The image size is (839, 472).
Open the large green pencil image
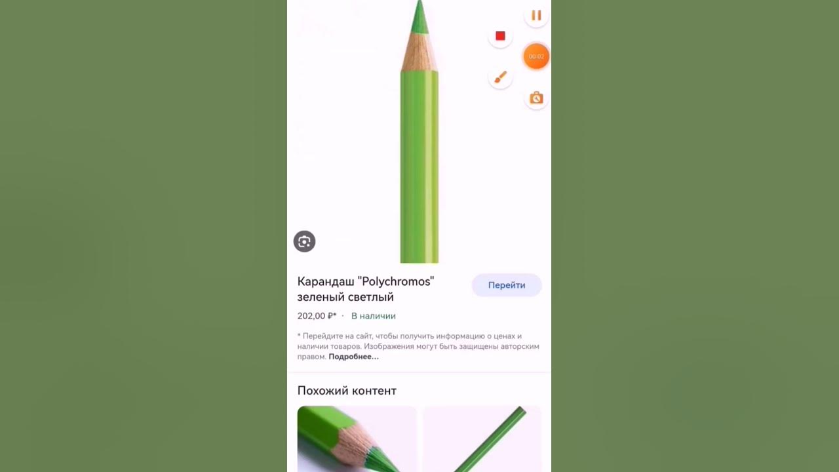[419, 131]
